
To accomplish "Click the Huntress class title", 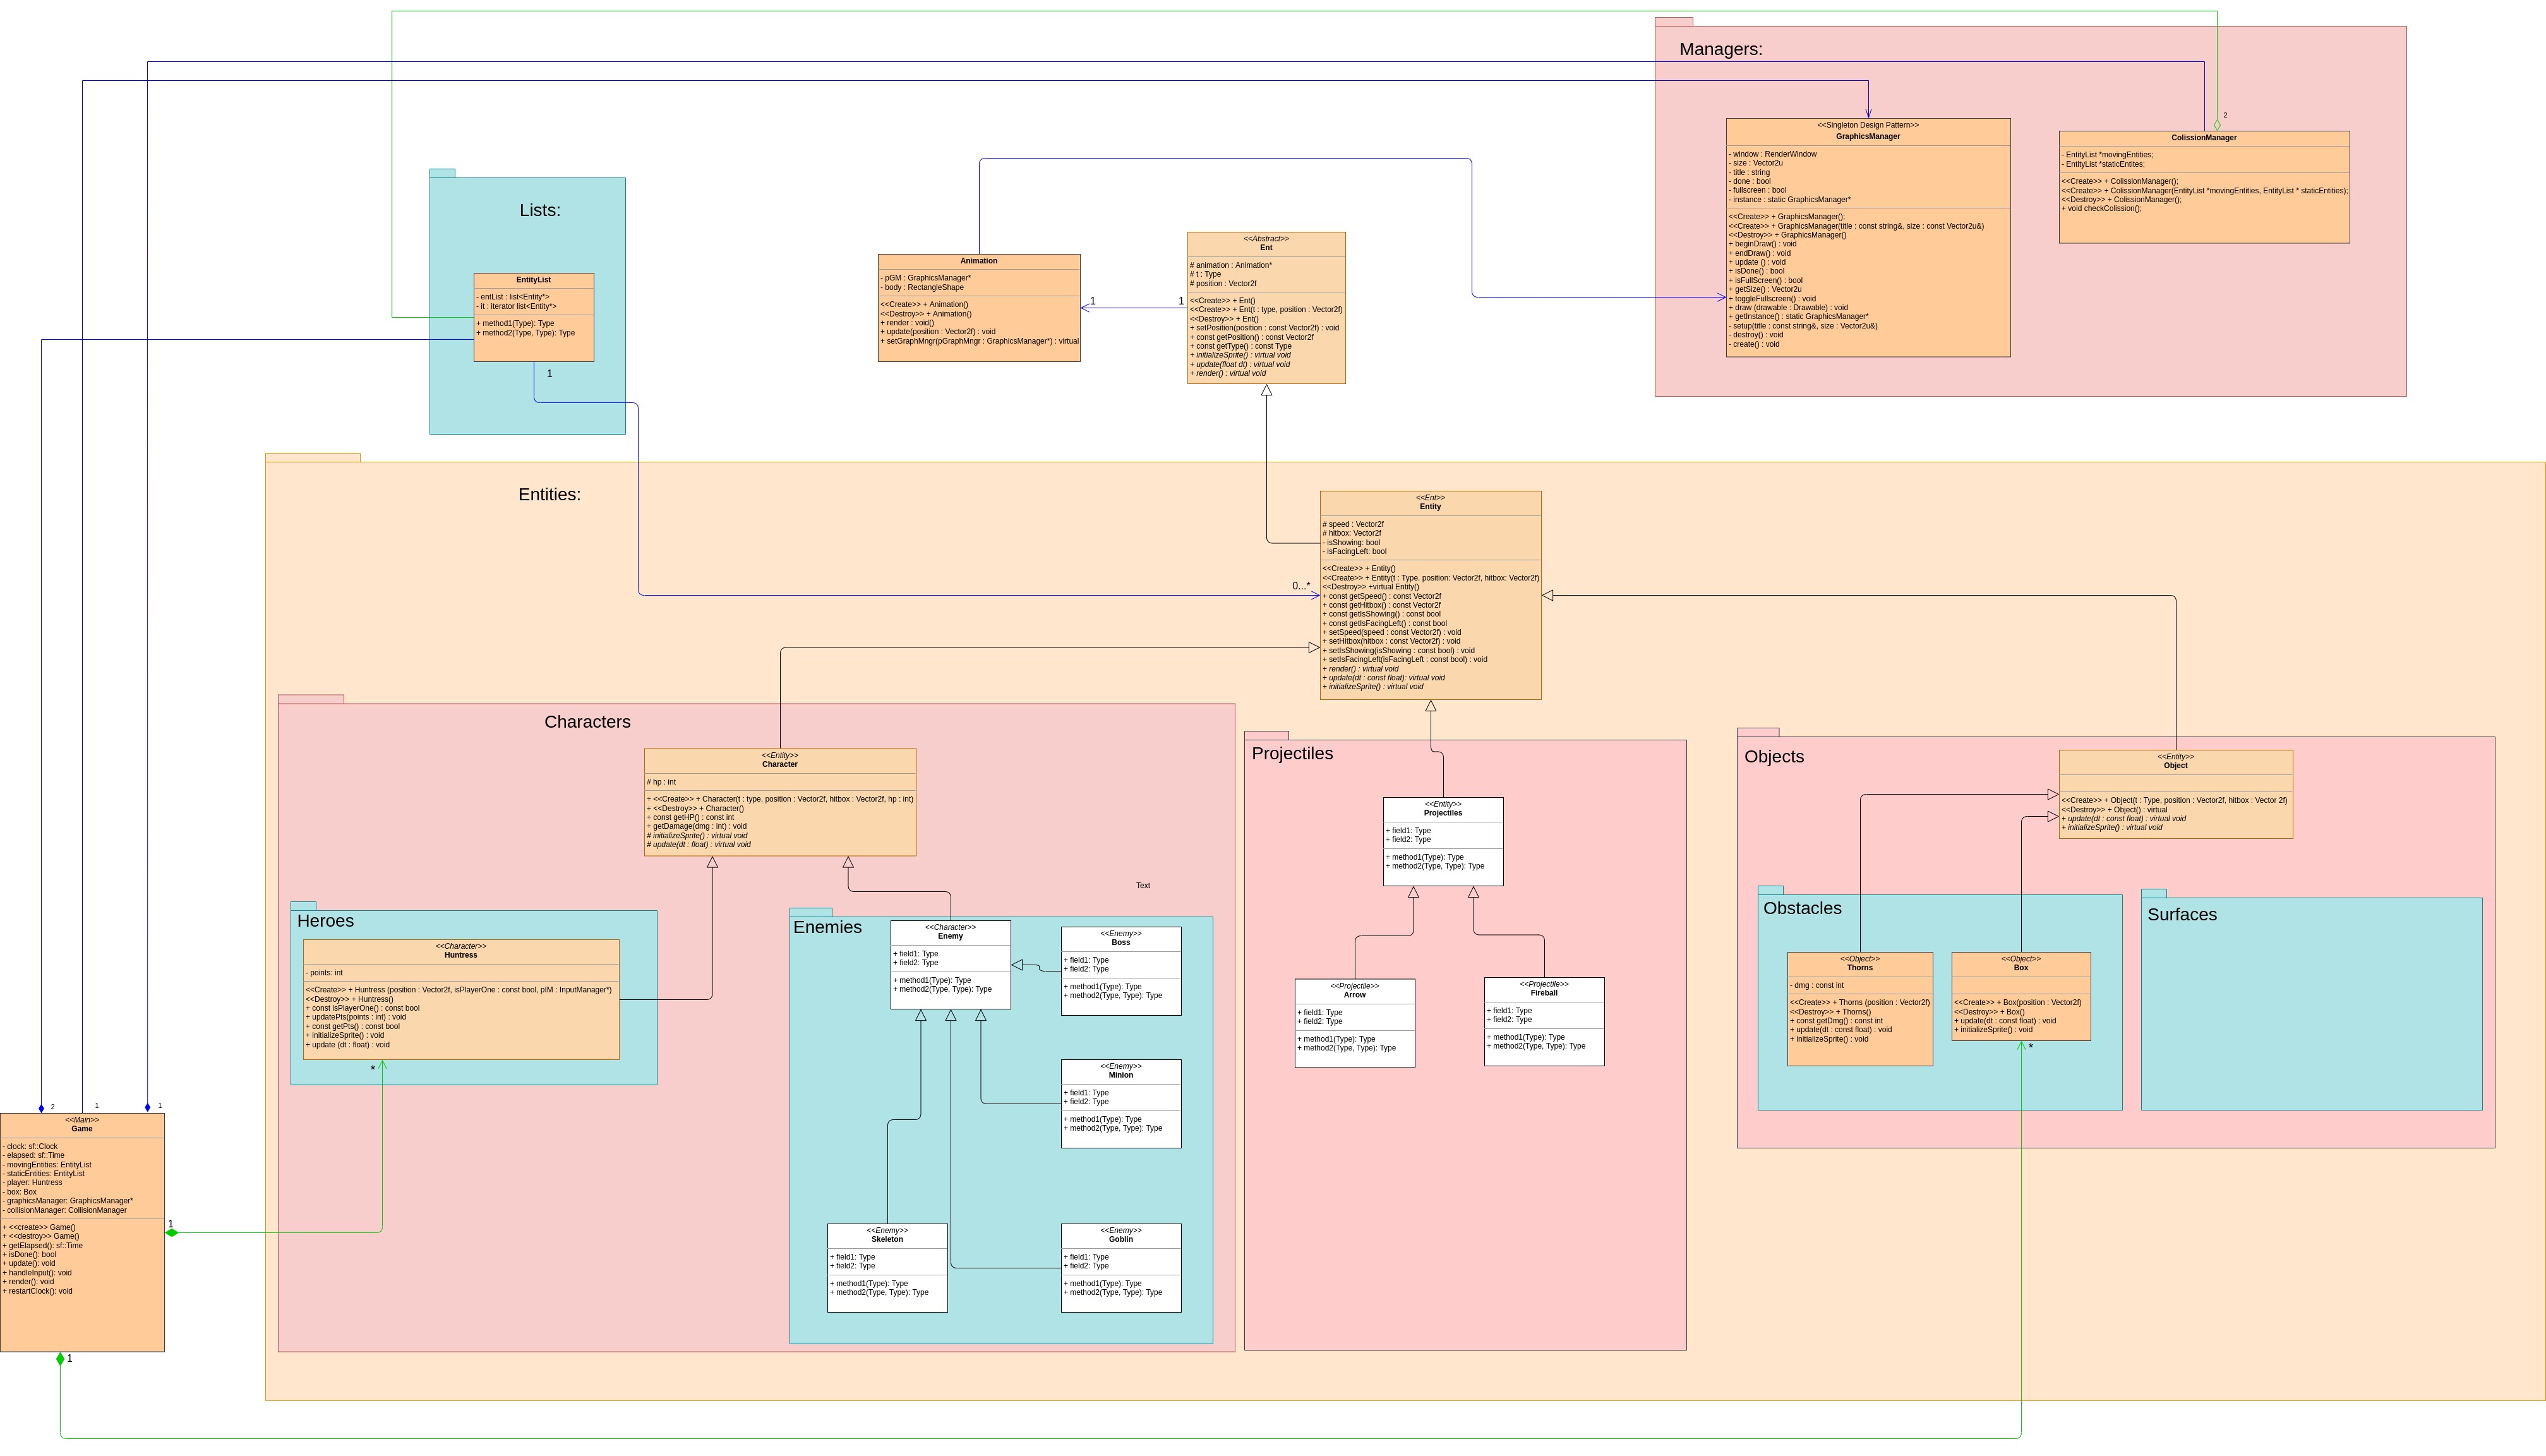I will (461, 955).
